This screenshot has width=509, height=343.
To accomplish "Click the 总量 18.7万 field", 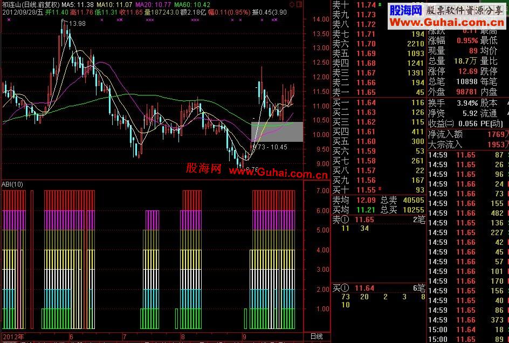I will [x=453, y=61].
